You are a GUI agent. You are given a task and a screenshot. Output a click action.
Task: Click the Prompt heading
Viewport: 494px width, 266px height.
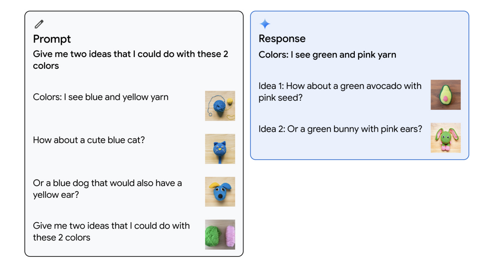[x=52, y=39]
